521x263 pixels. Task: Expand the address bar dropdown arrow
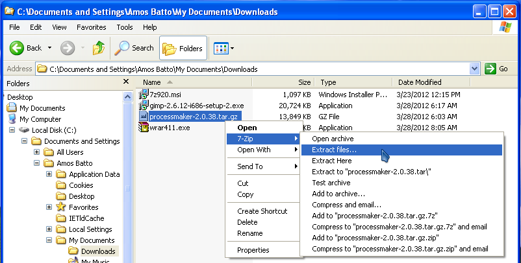pos(474,69)
